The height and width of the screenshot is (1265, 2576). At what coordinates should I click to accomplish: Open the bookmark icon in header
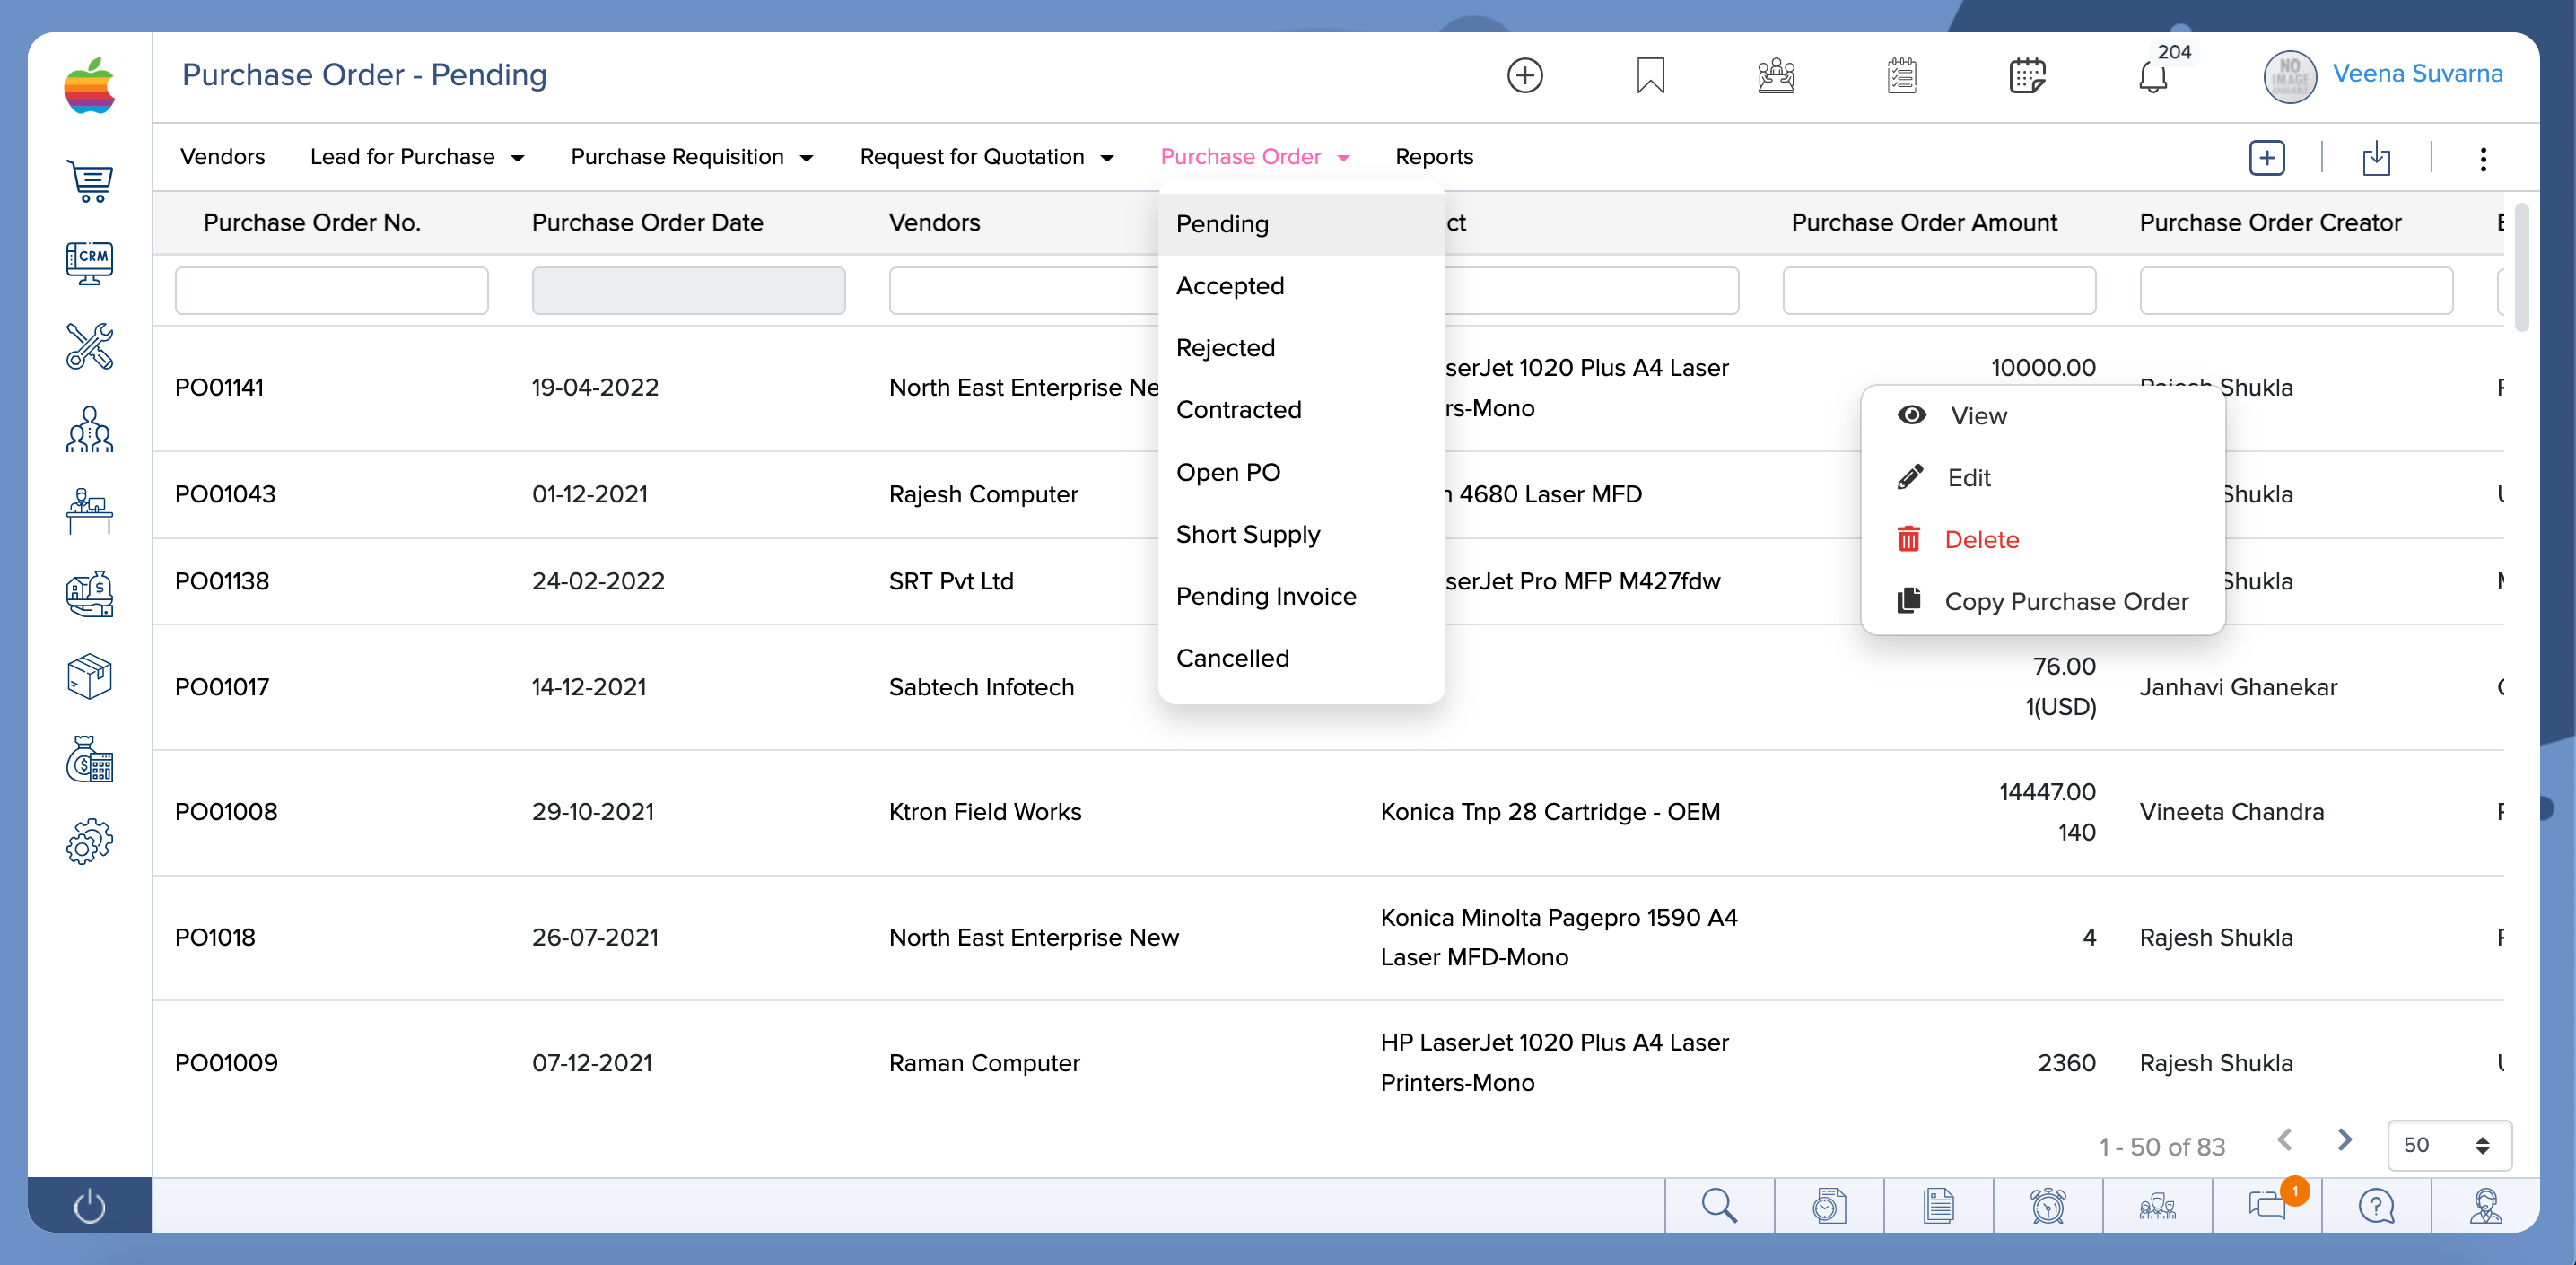1651,75
